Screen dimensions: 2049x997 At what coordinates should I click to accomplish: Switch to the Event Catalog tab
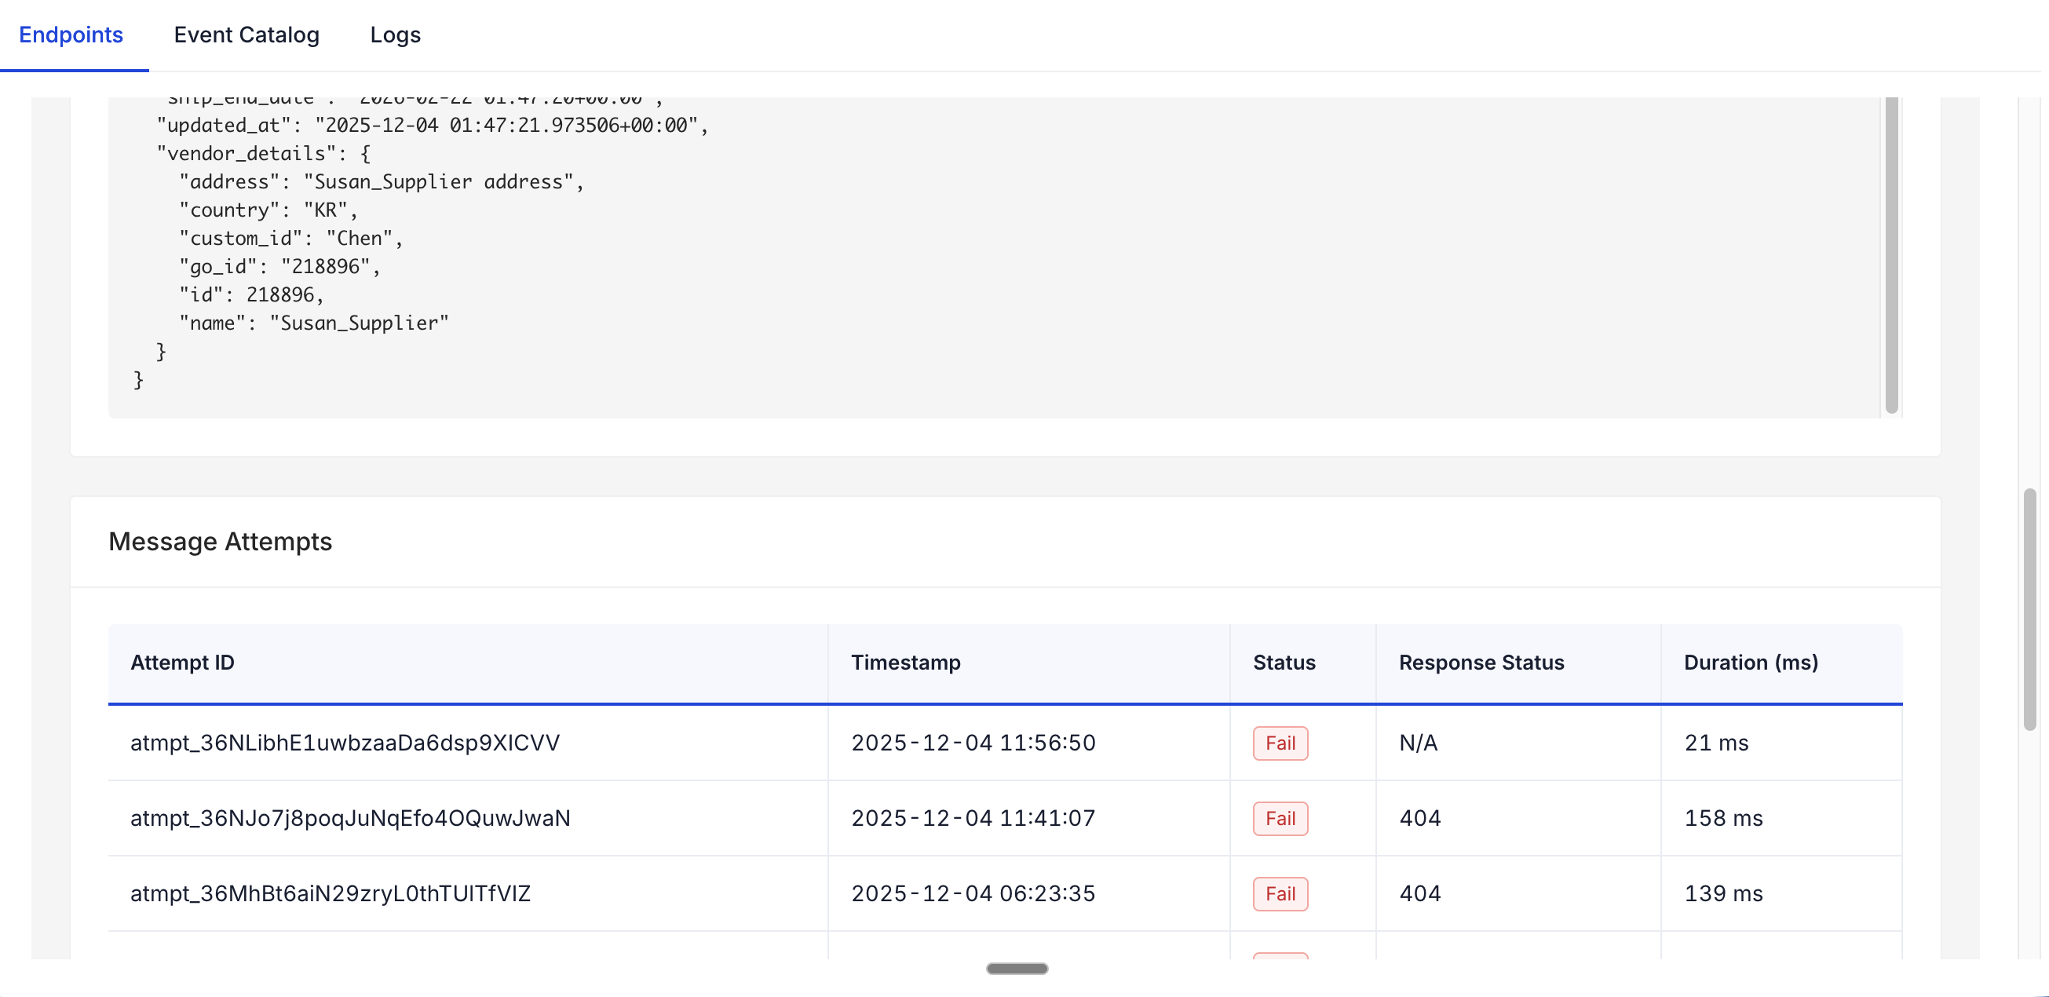tap(247, 35)
